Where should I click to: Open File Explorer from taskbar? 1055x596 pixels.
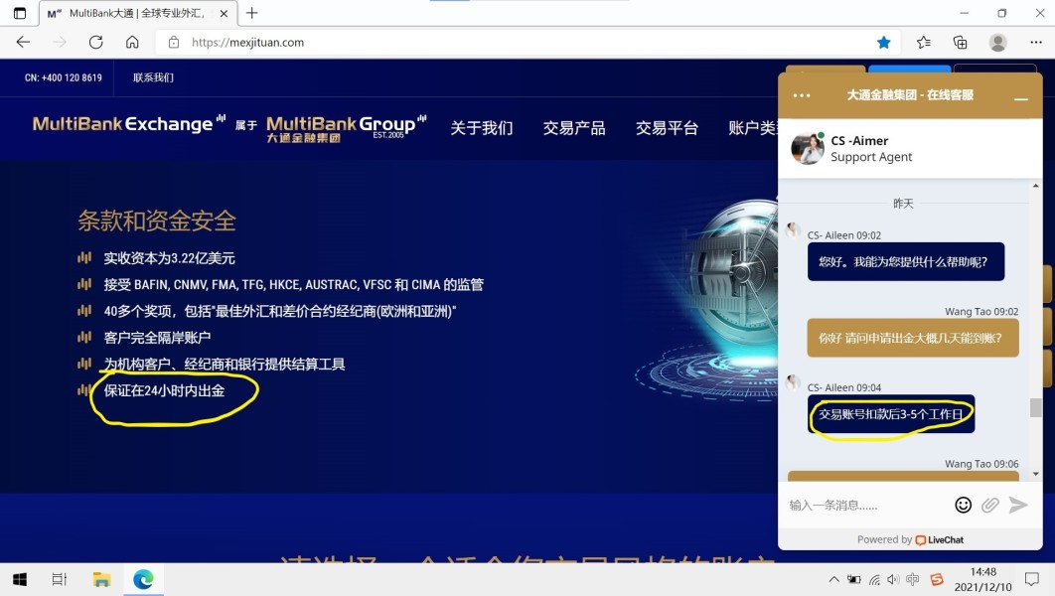pyautogui.click(x=101, y=579)
